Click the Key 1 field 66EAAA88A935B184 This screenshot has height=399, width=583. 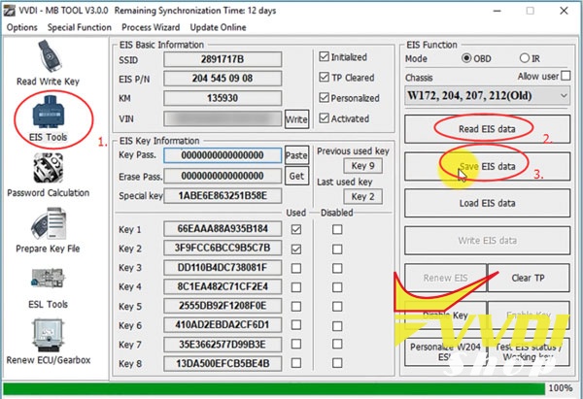tap(223, 228)
